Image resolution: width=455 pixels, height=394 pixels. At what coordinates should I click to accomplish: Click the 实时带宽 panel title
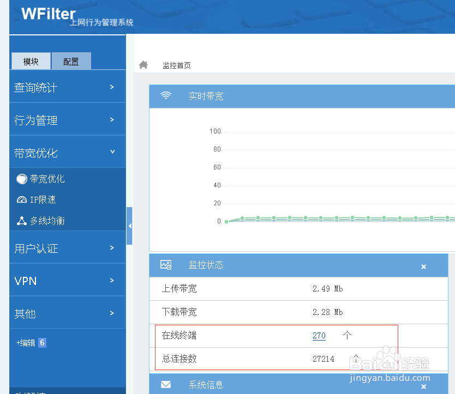[206, 96]
